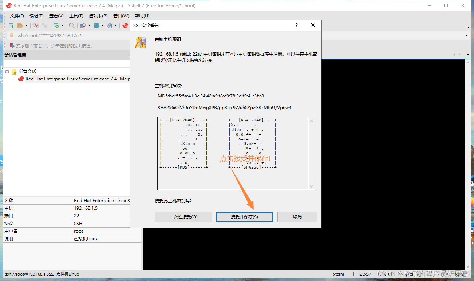Viewport: 474px width, 281px height.
Task: Click xterm in the status bar
Action: [339, 274]
